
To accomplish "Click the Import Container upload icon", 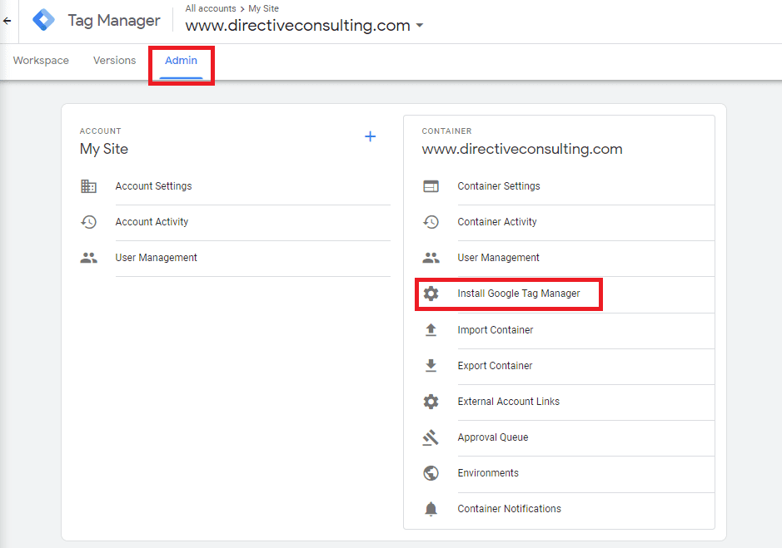I will 431,330.
